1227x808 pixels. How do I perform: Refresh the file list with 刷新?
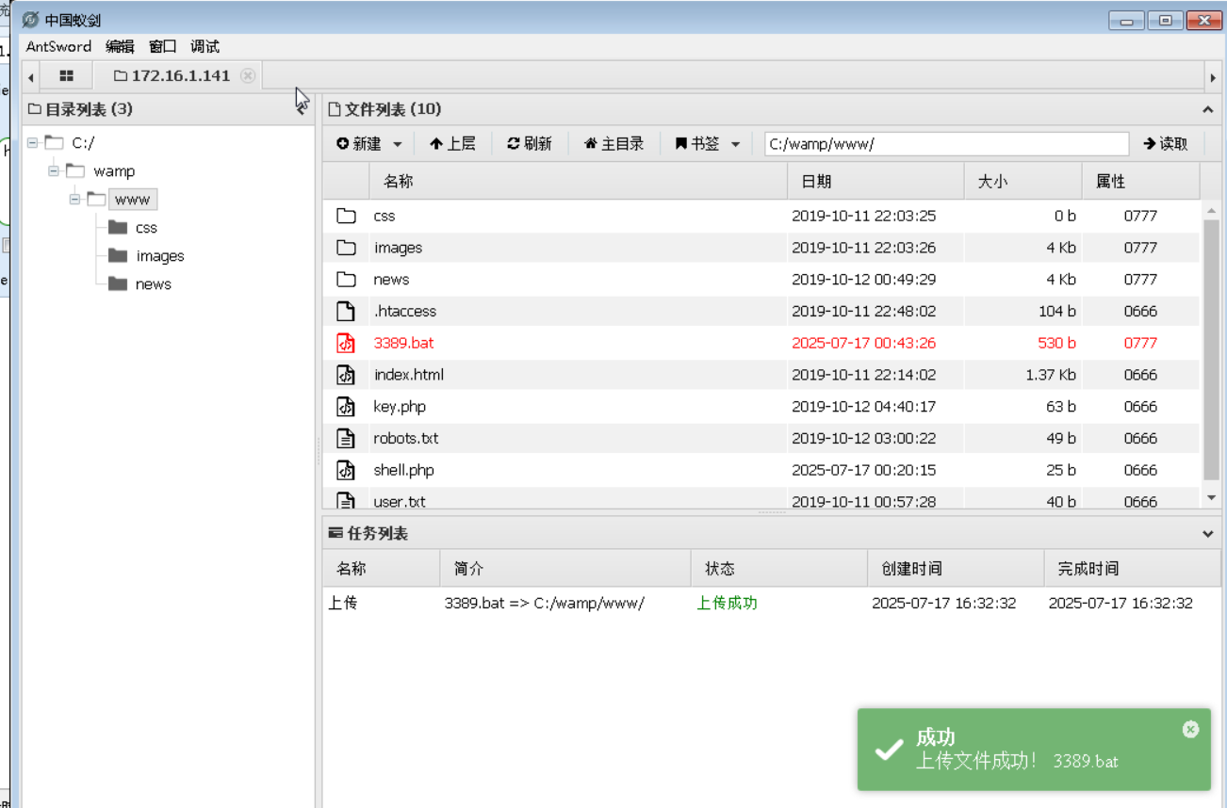pos(530,143)
